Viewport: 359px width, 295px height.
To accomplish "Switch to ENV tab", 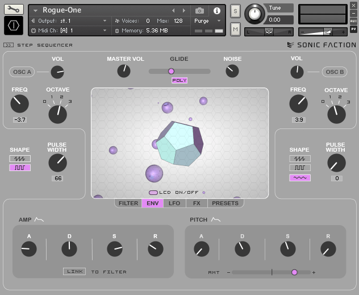I will tap(152, 203).
